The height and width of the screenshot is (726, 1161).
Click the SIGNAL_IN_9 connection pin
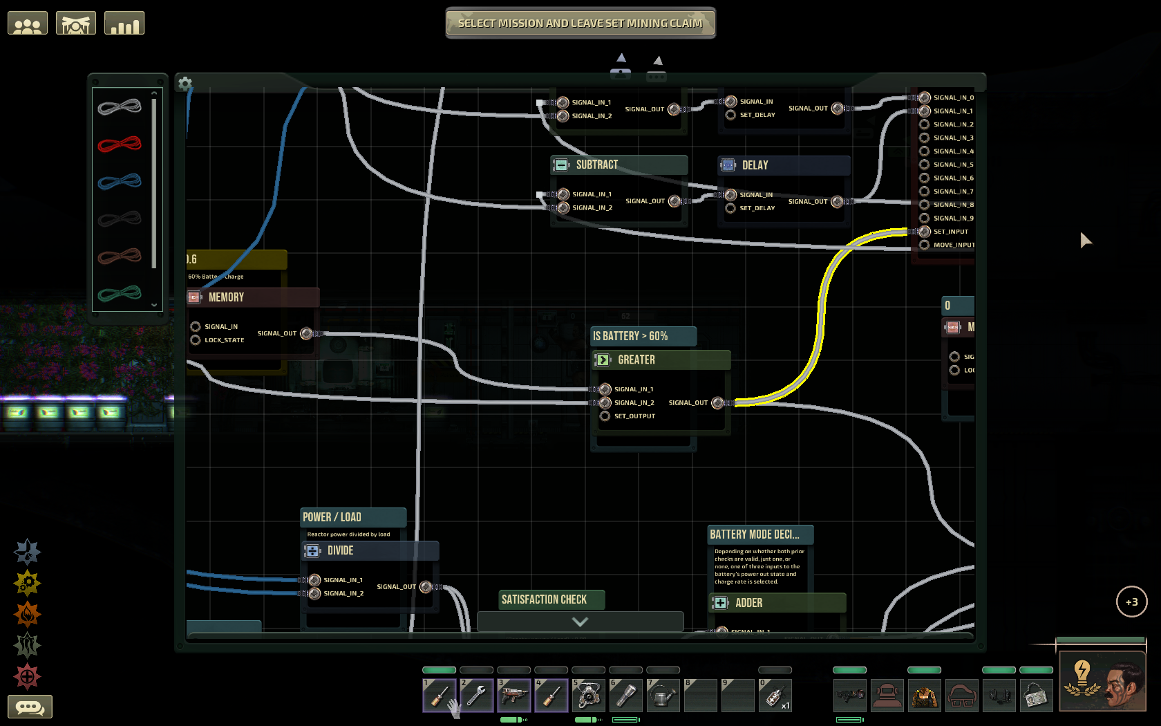pyautogui.click(x=925, y=218)
